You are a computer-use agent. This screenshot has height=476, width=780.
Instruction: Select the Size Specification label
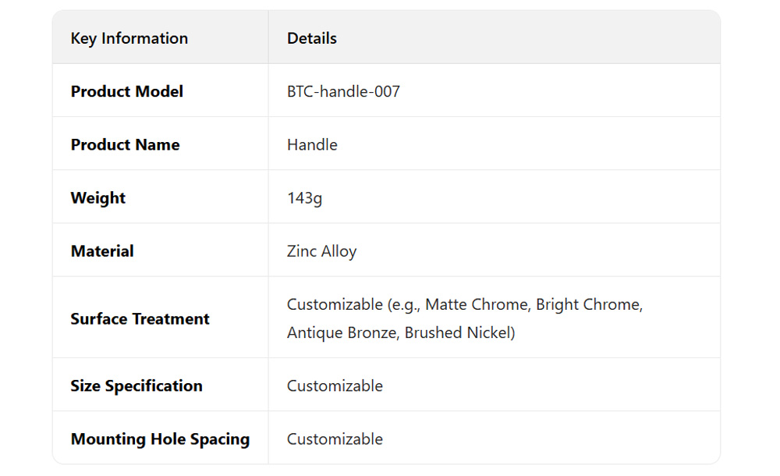(x=136, y=385)
